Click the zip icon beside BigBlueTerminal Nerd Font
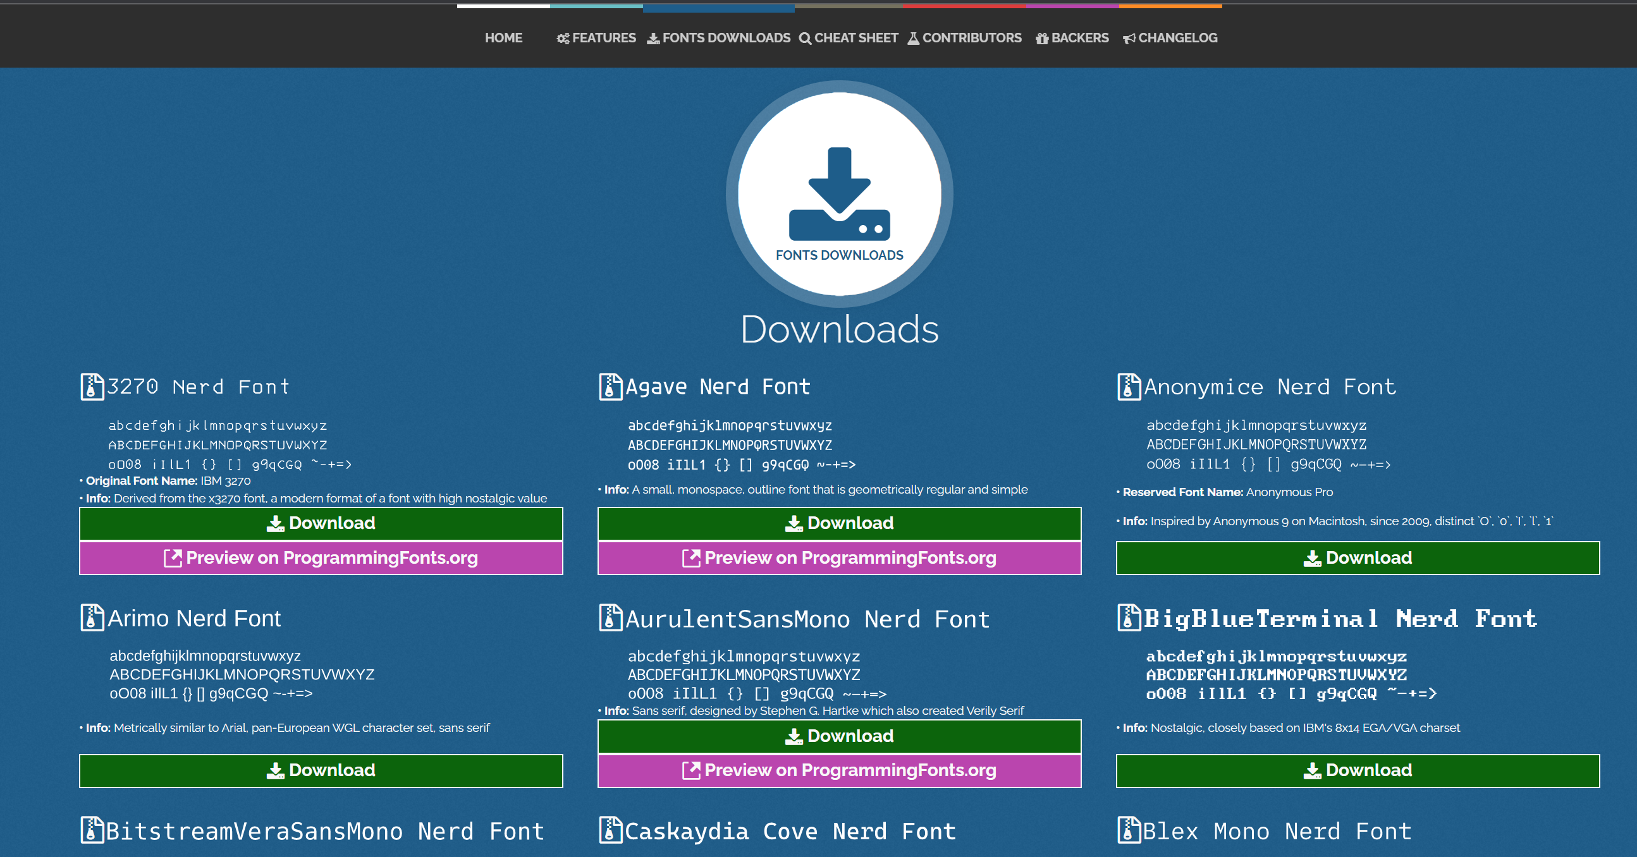This screenshot has height=857, width=1637. pyautogui.click(x=1129, y=617)
